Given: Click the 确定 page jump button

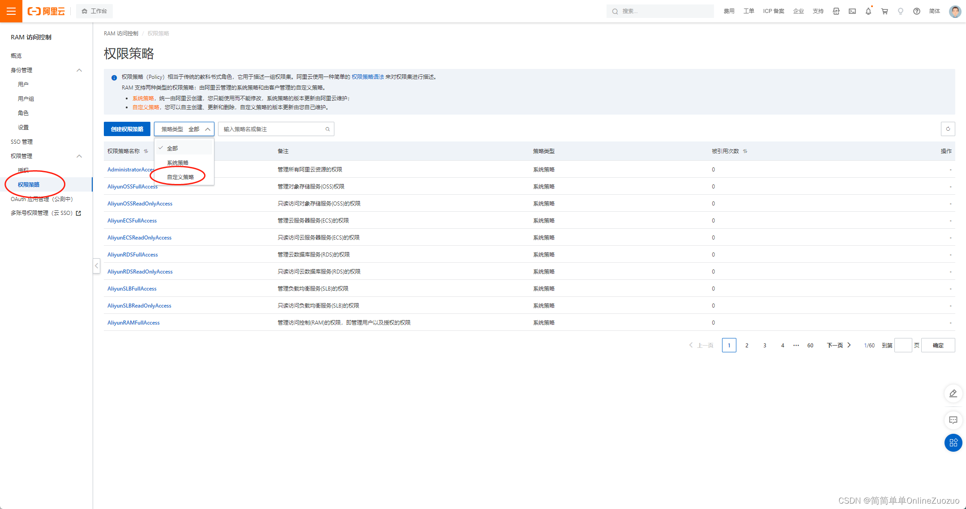Looking at the screenshot, I should pyautogui.click(x=938, y=345).
